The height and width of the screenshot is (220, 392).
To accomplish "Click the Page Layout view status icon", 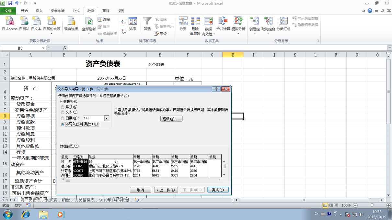I will point(330,205).
